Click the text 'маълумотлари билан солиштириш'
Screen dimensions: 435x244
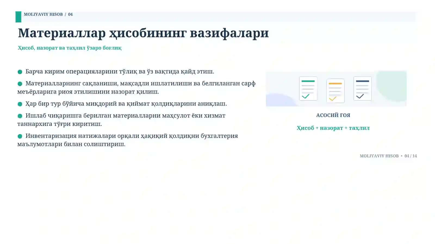pyautogui.click(x=71, y=144)
